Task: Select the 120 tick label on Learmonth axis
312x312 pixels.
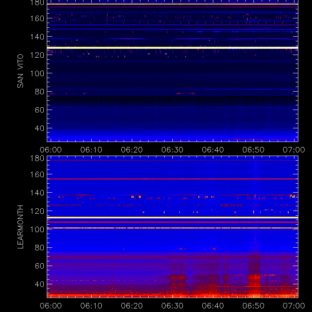Action: 37,211
